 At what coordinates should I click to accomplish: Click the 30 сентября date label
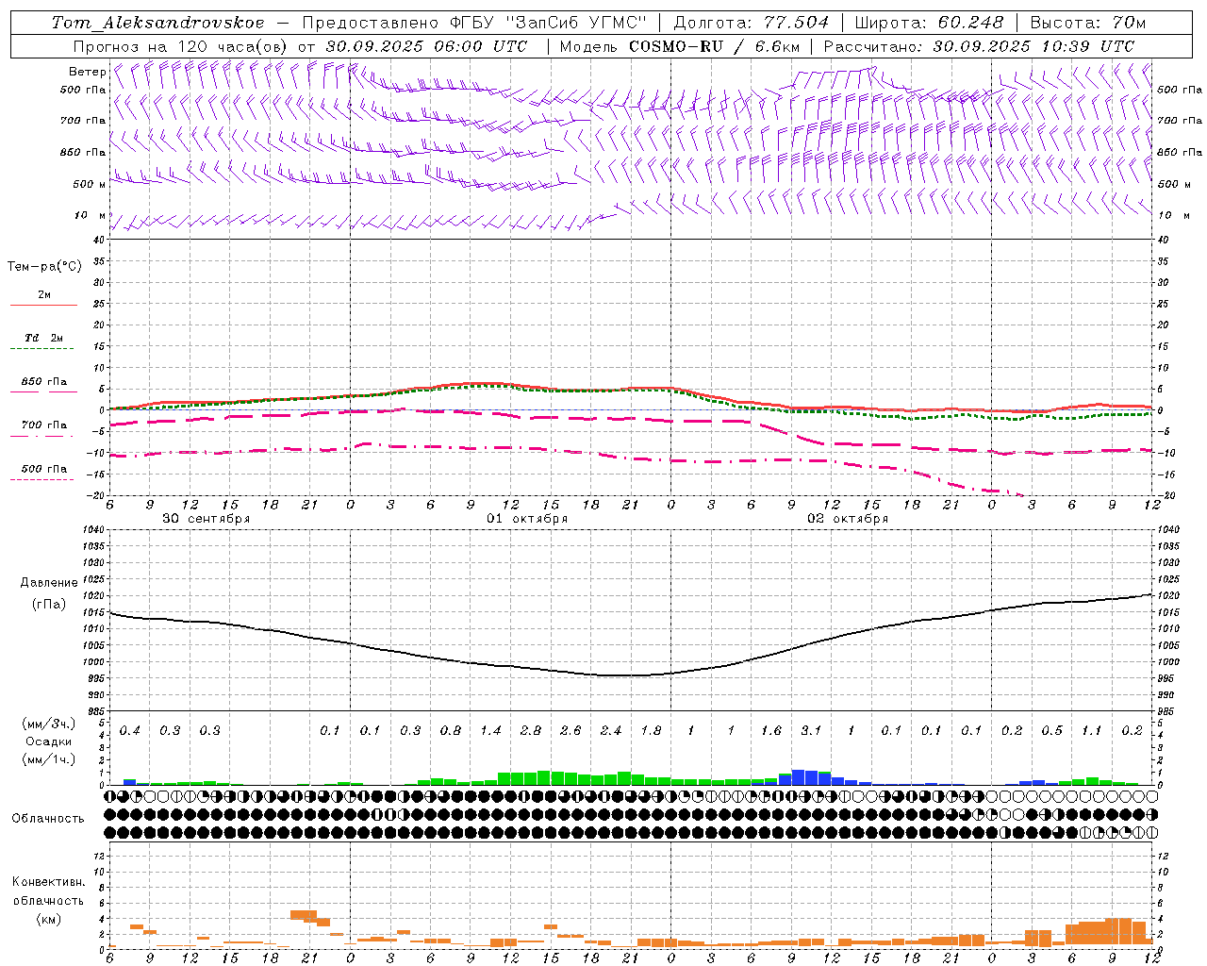(x=207, y=519)
